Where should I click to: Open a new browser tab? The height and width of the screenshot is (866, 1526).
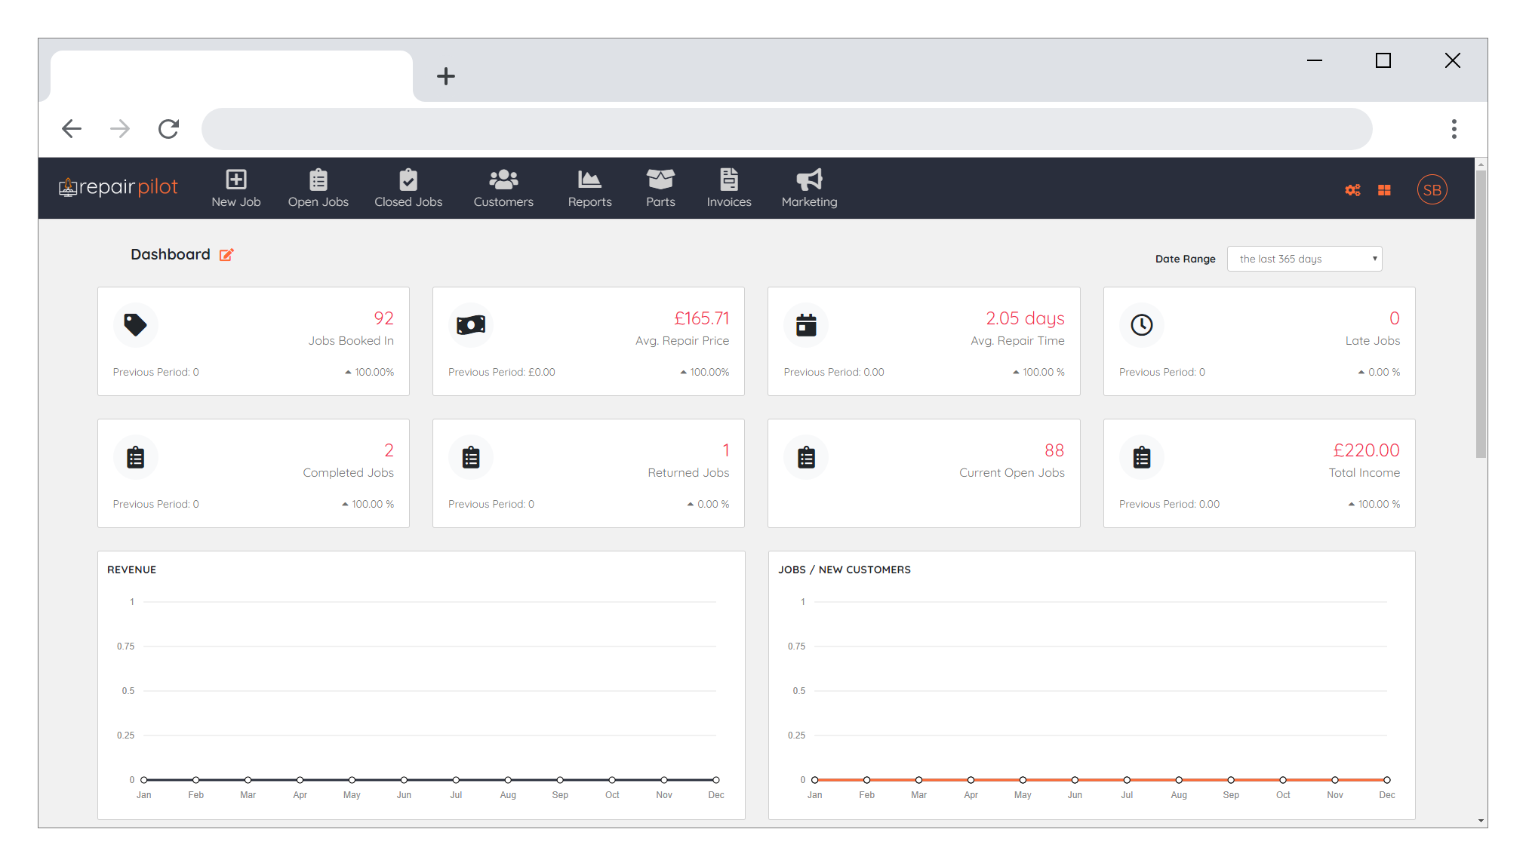pyautogui.click(x=446, y=76)
